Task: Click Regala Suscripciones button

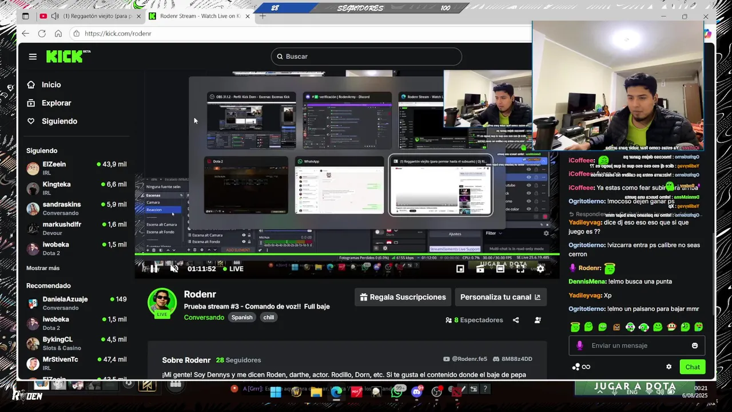Action: pyautogui.click(x=403, y=297)
